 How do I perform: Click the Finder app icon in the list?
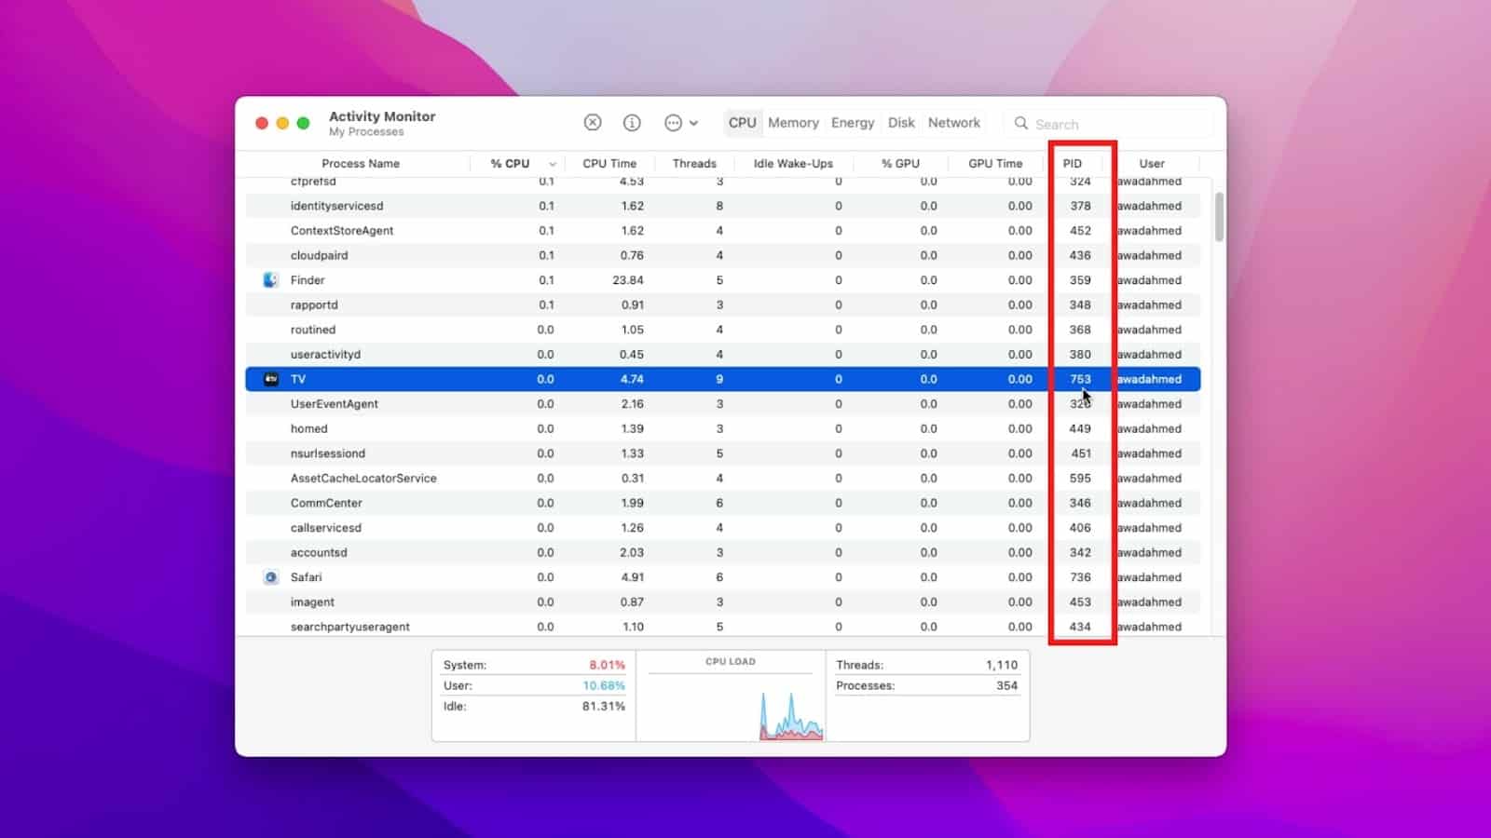point(272,279)
